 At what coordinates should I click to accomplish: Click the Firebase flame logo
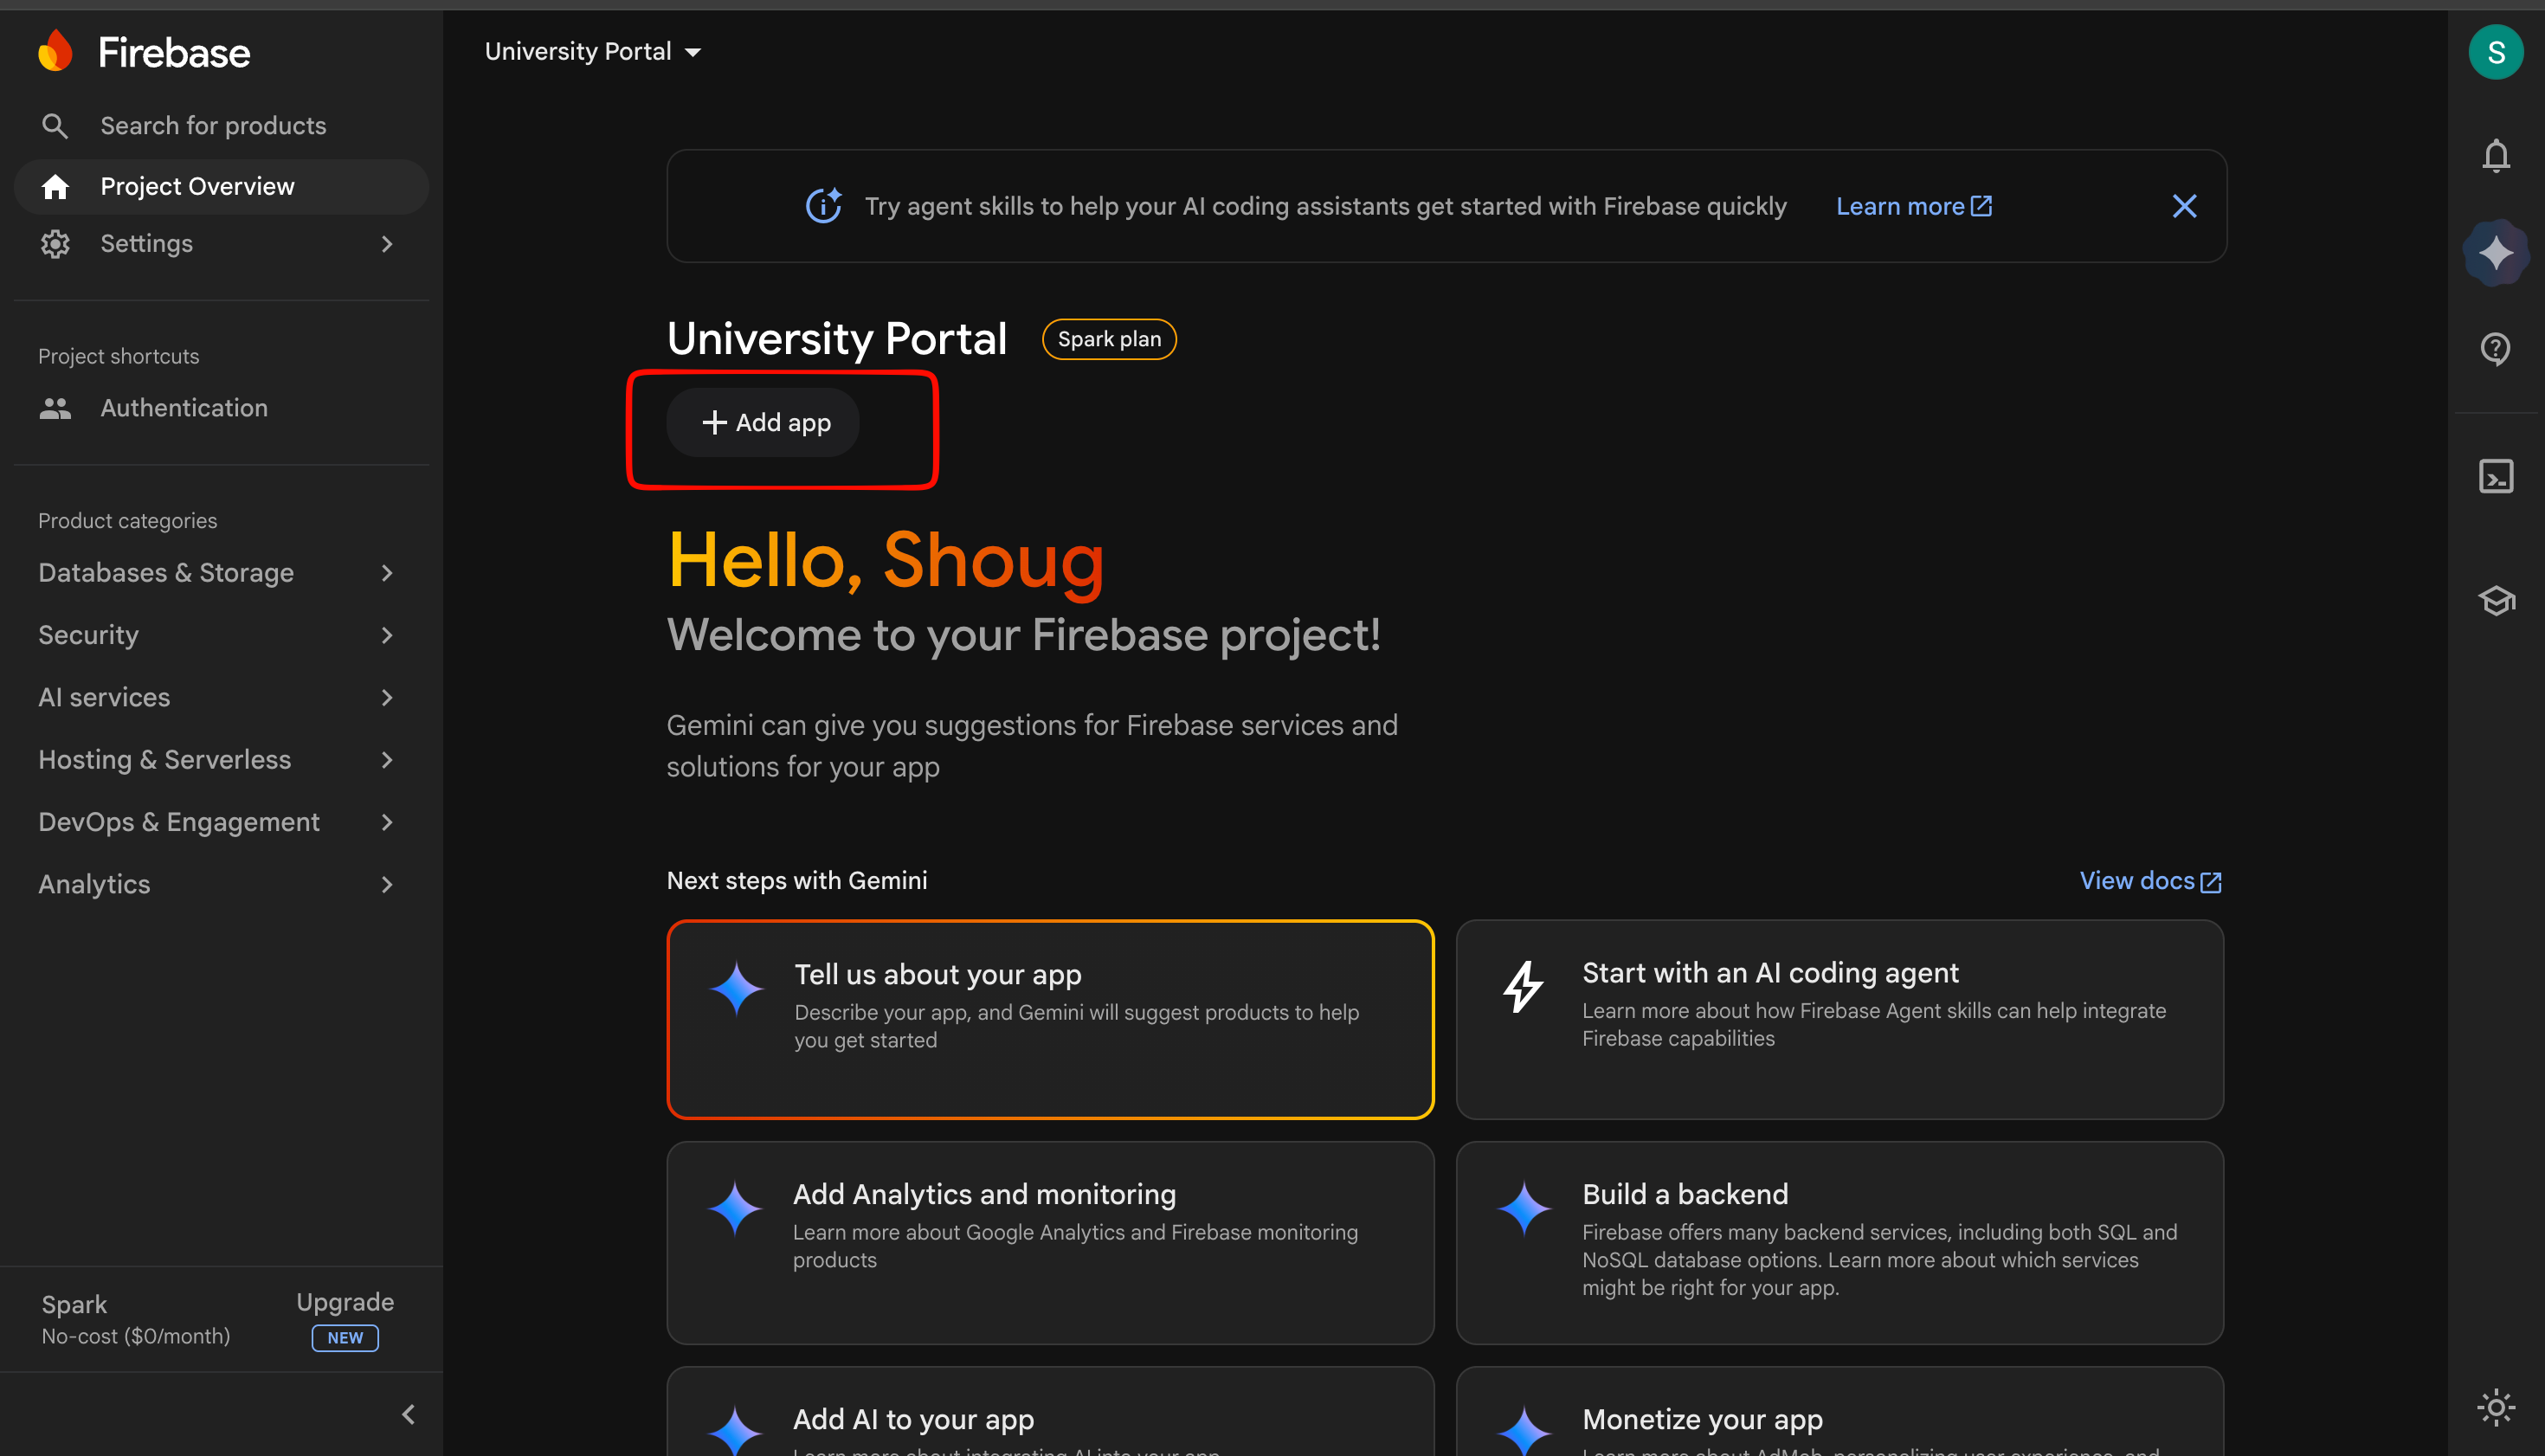[x=56, y=50]
